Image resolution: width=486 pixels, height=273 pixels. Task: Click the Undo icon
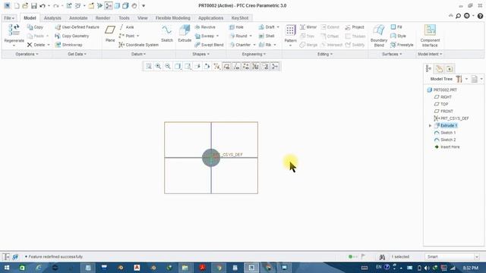click(43, 5)
